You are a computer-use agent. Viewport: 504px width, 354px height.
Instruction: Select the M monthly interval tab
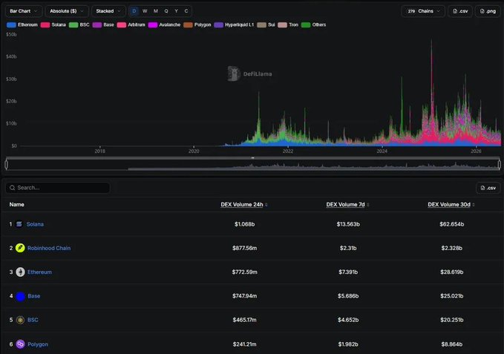coord(156,11)
